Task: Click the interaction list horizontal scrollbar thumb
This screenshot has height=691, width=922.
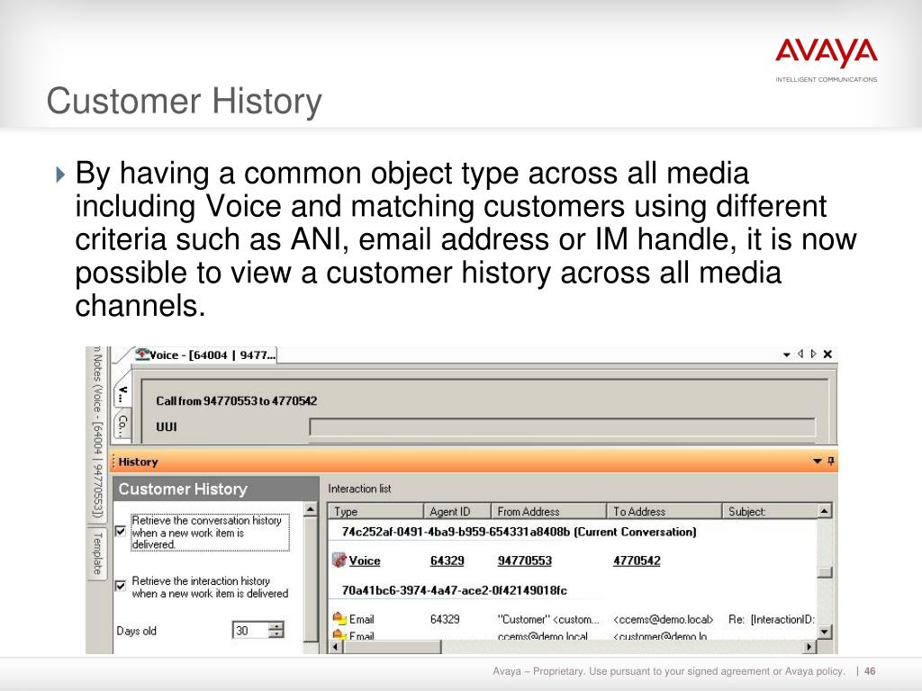Action: coord(393,647)
